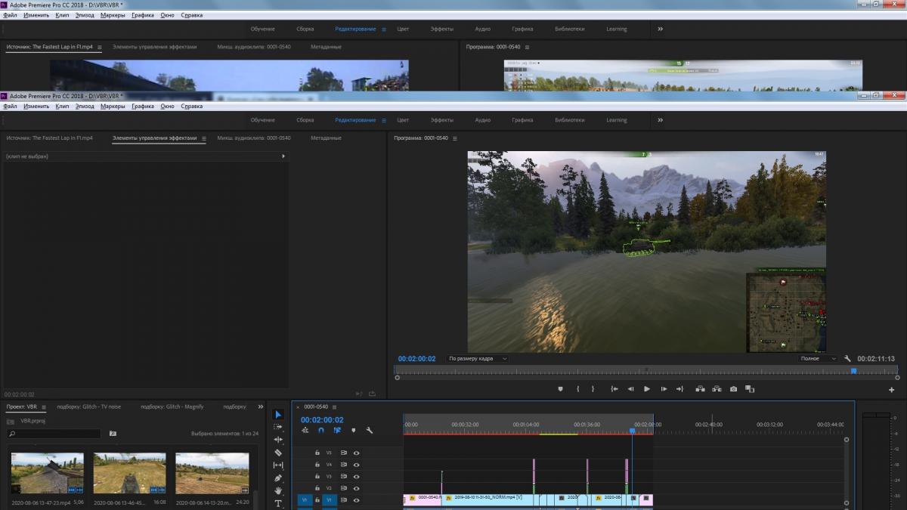Toggle Snap magnet in the timeline
This screenshot has width=907, height=510.
(320, 431)
